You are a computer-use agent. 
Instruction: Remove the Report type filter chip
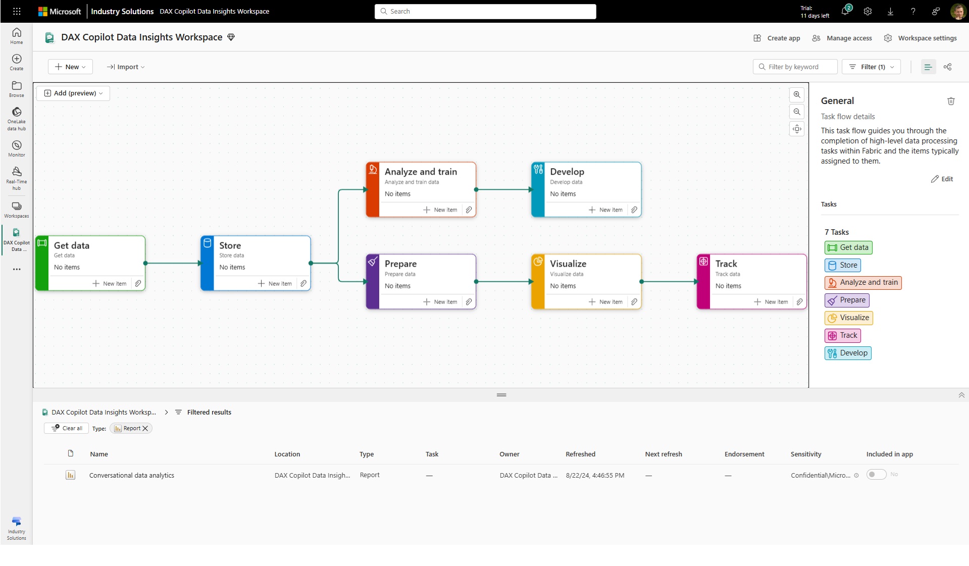click(x=146, y=428)
